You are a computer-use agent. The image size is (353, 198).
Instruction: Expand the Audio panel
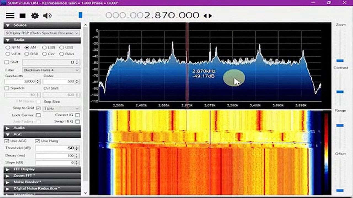tap(42, 128)
